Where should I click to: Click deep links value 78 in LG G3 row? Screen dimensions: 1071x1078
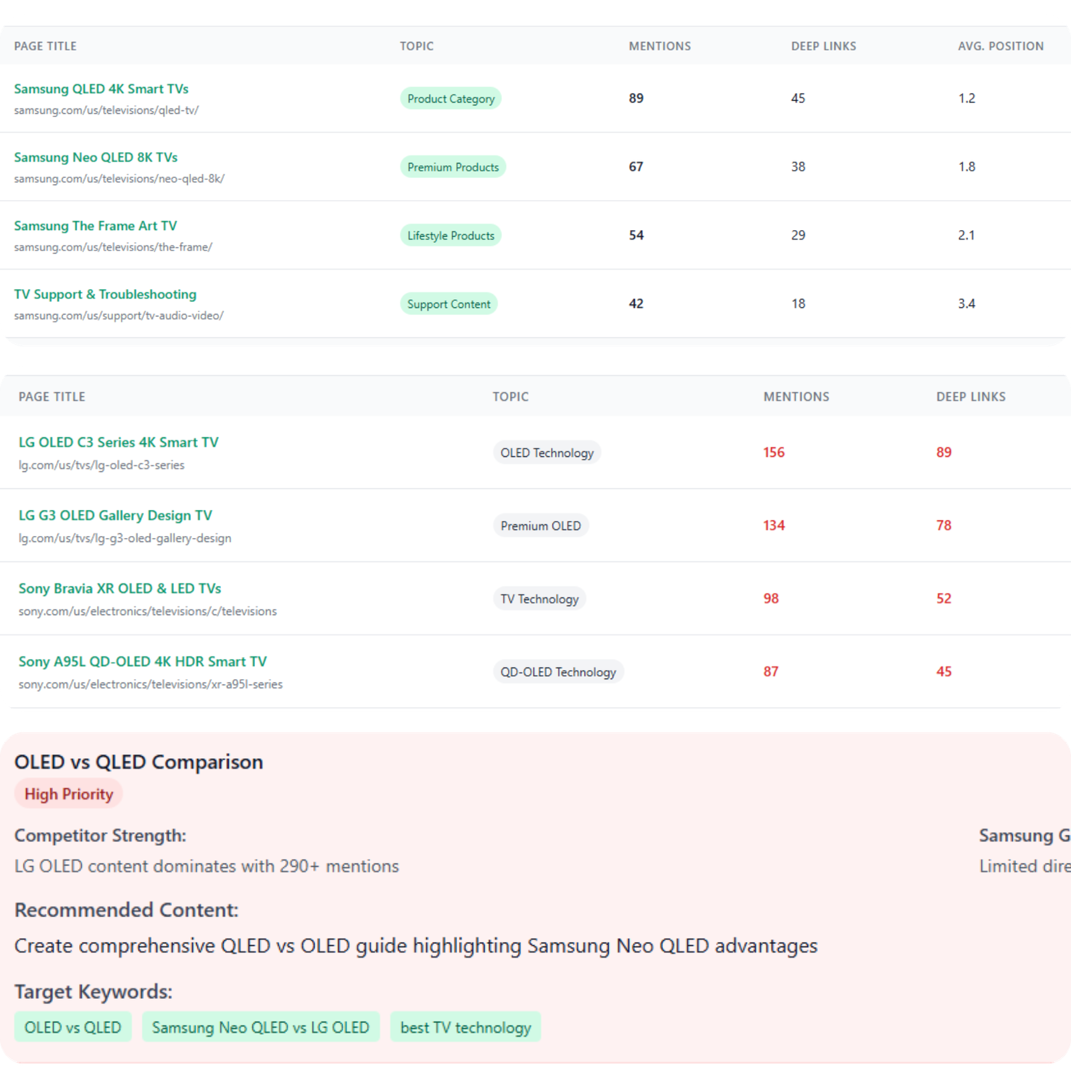point(944,525)
